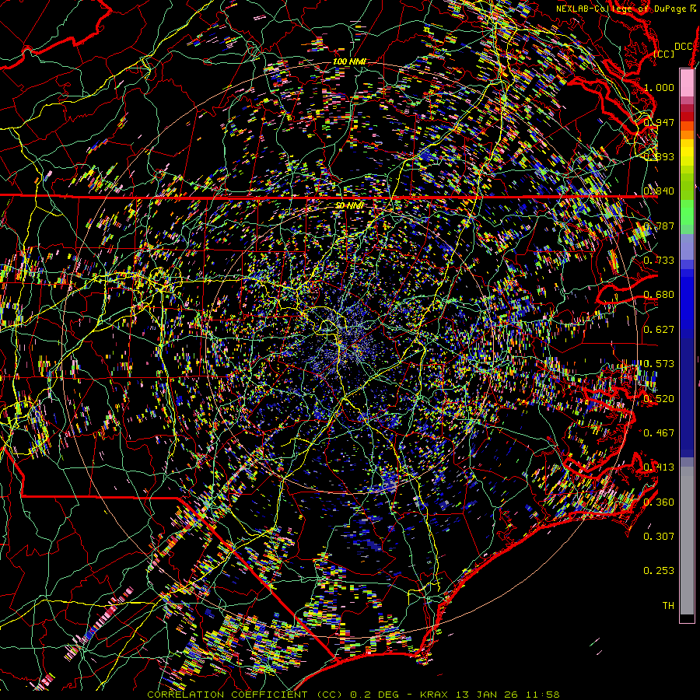
Task: Pick the gray low-value section of the color bar
Action: pyautogui.click(x=687, y=541)
